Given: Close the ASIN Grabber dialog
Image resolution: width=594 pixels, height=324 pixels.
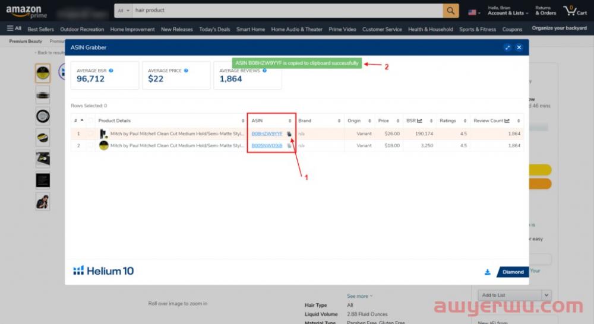Looking at the screenshot, I should 519,47.
